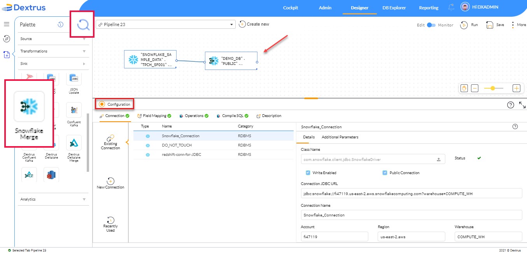
Task: Click the Palette info icon
Action: (x=61, y=24)
